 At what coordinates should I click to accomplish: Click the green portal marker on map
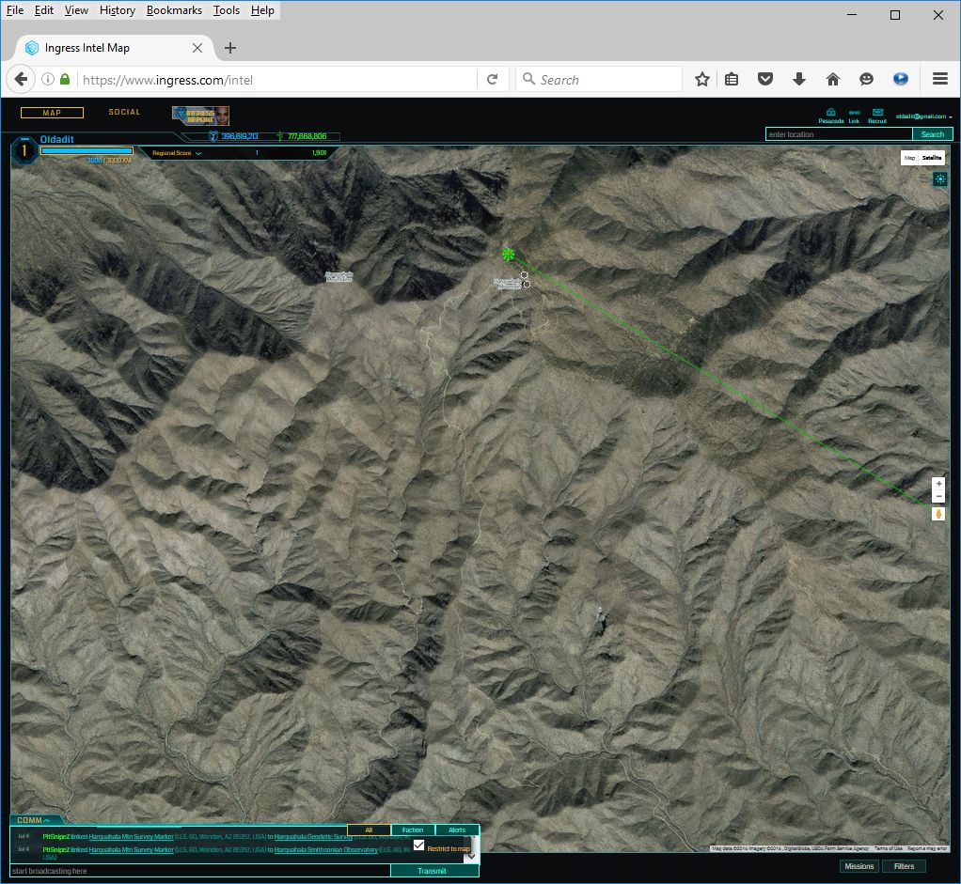pyautogui.click(x=509, y=255)
